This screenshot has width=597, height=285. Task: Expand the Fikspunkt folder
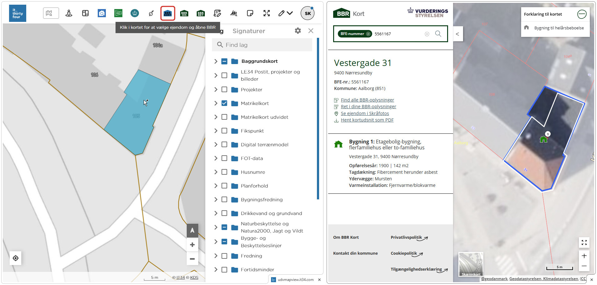[x=215, y=131]
